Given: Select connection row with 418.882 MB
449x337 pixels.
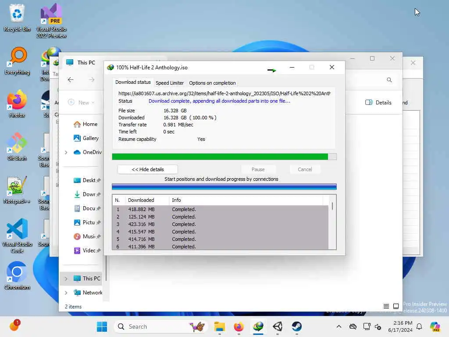Looking at the screenshot, I should click(221, 209).
